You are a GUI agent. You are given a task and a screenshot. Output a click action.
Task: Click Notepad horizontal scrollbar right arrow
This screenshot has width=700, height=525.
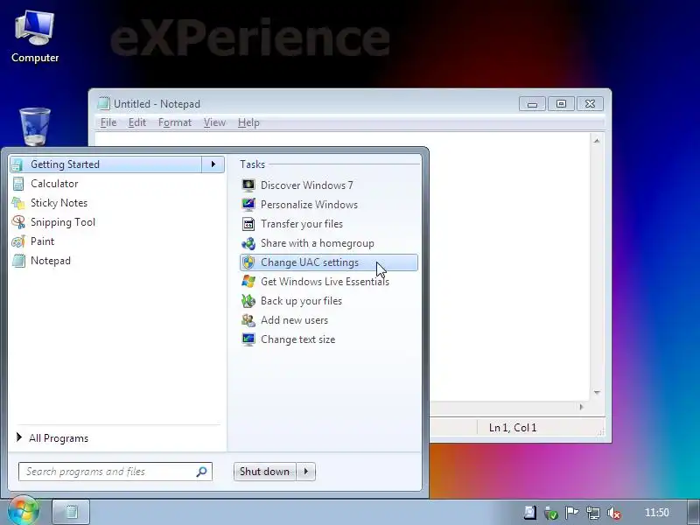(581, 407)
